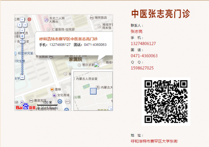The height and width of the screenshot is (147, 209).
Task: Click the marker for 杨铭宇黄焖鸡米饭
Action: pos(99,26)
